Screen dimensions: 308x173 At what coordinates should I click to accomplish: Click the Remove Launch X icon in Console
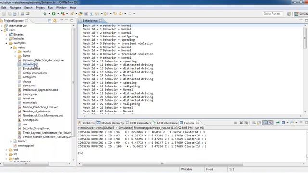tap(241, 123)
